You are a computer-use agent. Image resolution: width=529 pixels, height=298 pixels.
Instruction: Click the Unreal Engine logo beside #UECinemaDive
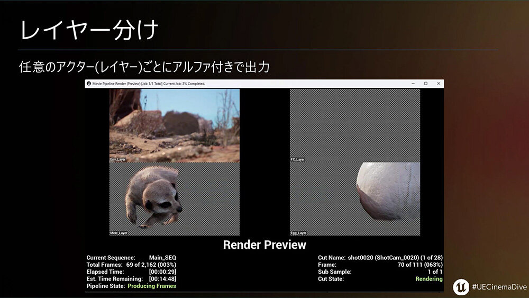(461, 286)
